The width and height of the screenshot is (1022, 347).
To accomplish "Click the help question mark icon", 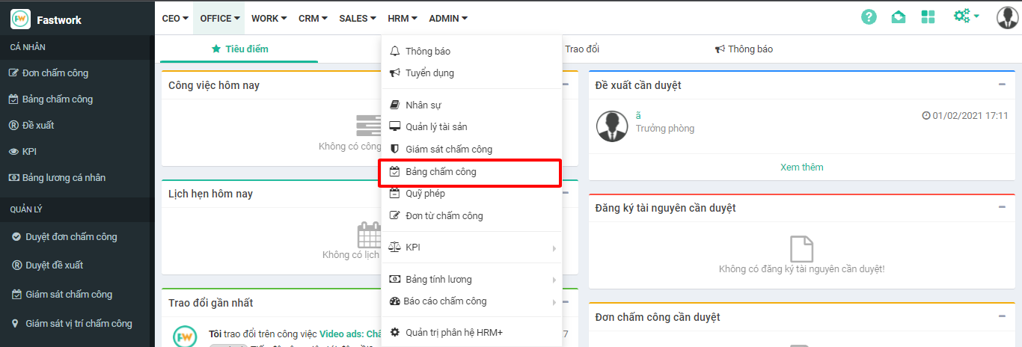I will 869,17.
